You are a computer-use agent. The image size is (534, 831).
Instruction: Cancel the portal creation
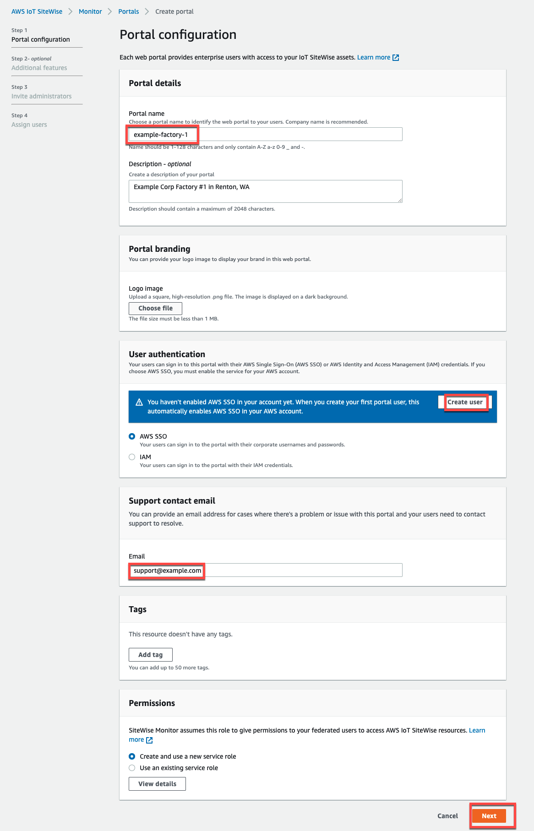447,816
